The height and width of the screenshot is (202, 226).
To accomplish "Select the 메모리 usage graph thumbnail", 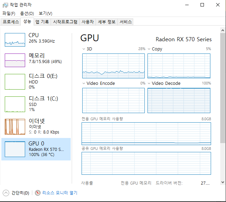I will pyautogui.click(x=15, y=60).
